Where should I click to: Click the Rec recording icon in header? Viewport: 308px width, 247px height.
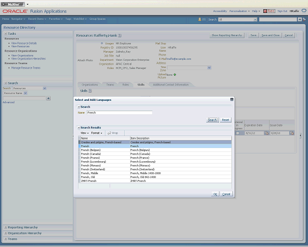(x=269, y=11)
